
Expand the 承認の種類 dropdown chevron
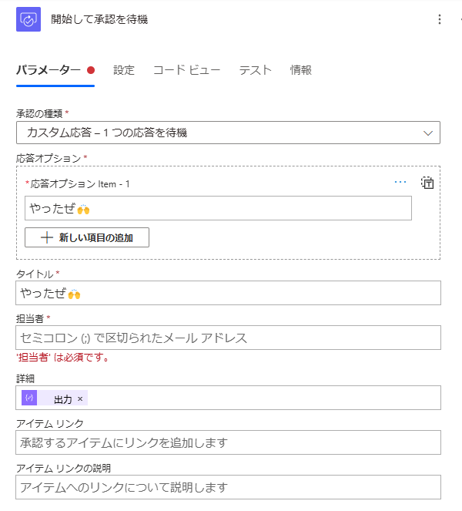click(x=428, y=133)
